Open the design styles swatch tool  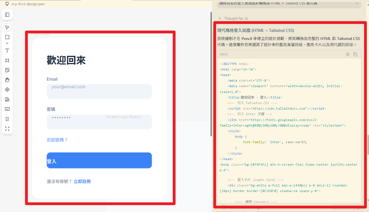(7, 99)
